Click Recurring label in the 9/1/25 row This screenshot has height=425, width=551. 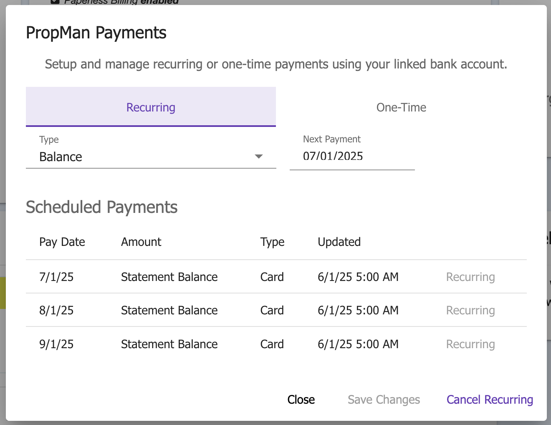(x=470, y=344)
